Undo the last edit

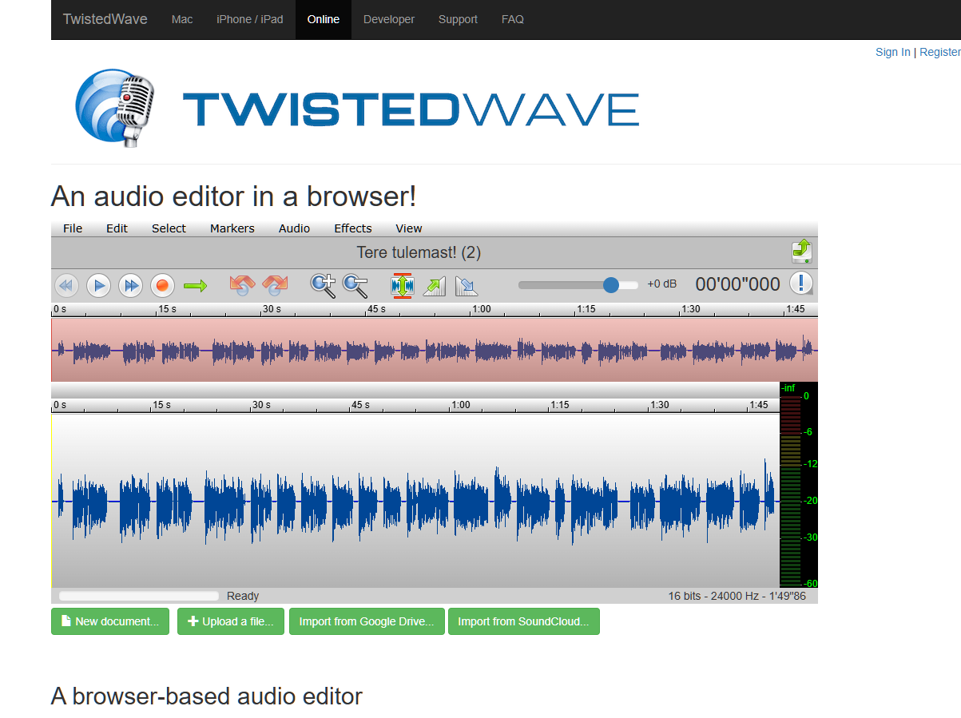(242, 285)
